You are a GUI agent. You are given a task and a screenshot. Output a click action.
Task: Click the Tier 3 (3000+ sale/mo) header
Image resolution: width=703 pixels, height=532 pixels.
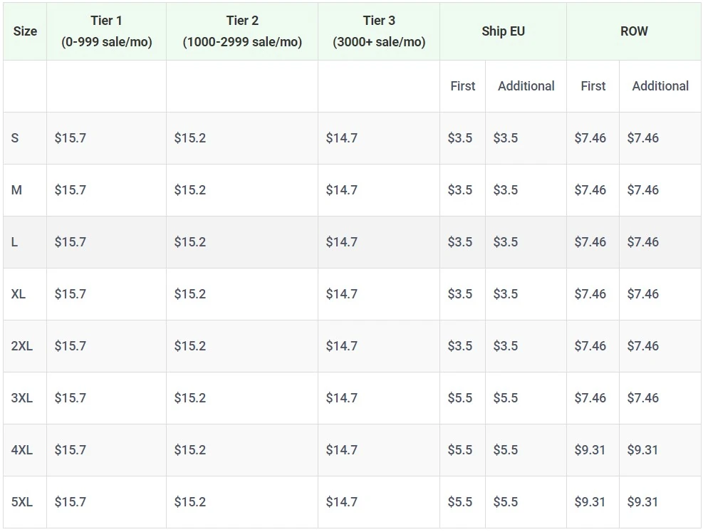[x=378, y=31]
